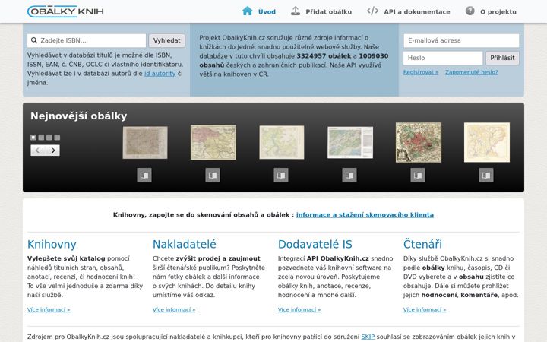Open the id autority link
This screenshot has width=547, height=342.
160,74
